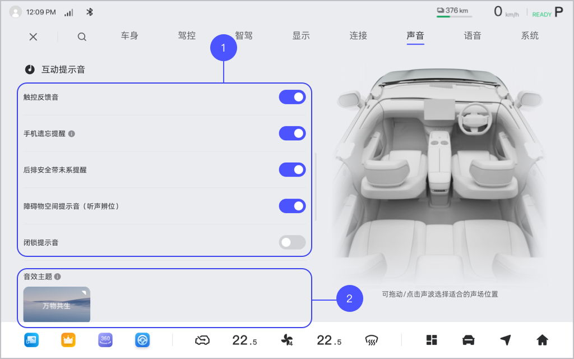Tap the P gear indicator
The width and height of the screenshot is (574, 359).
pos(559,12)
